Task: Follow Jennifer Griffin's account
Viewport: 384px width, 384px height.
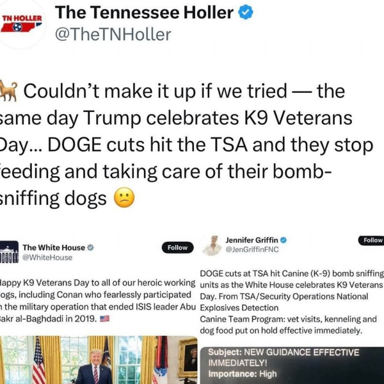Action: pos(371,240)
